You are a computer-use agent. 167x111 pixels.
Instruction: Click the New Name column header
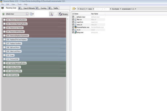94,14
